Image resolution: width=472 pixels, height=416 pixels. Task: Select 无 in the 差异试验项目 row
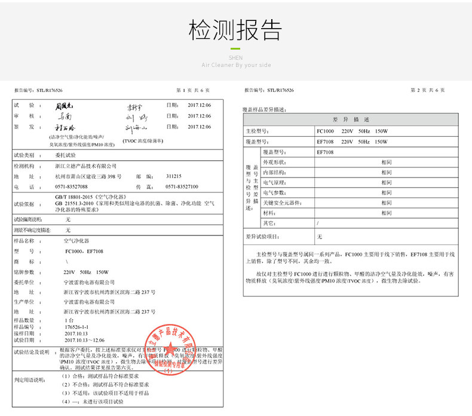pos(320,237)
